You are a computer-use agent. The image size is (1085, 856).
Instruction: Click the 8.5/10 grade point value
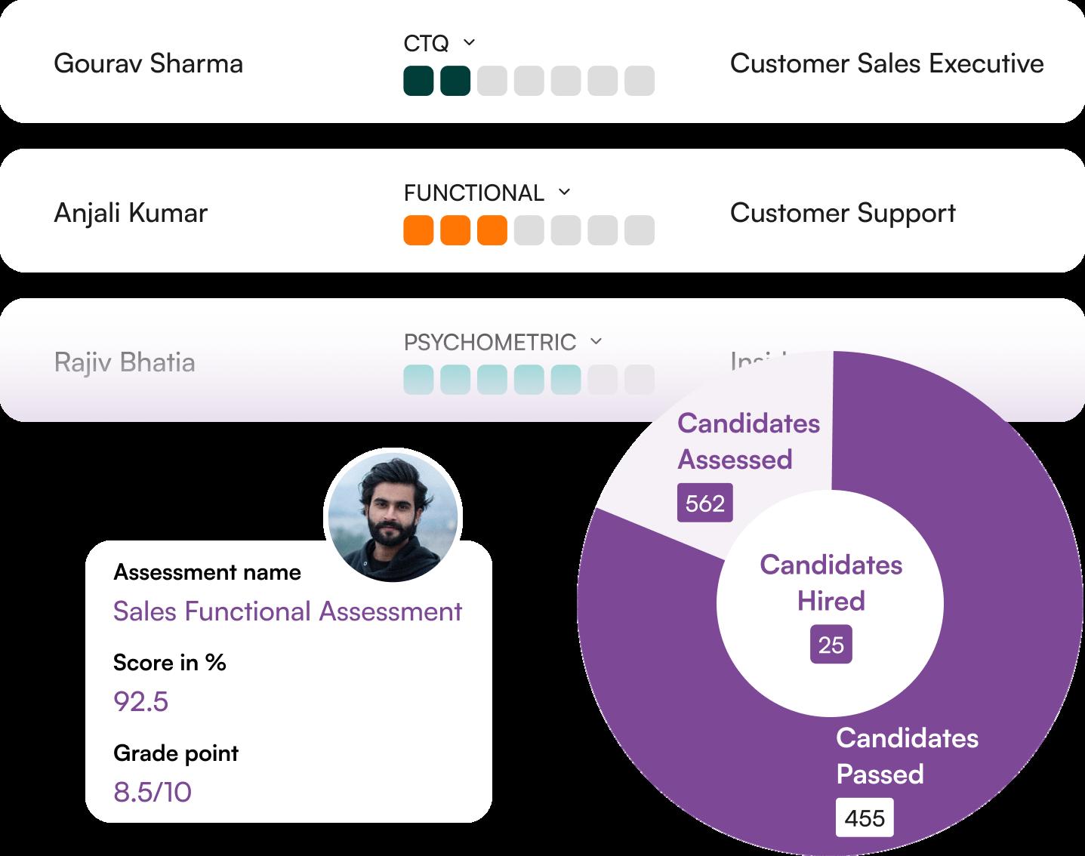152,792
